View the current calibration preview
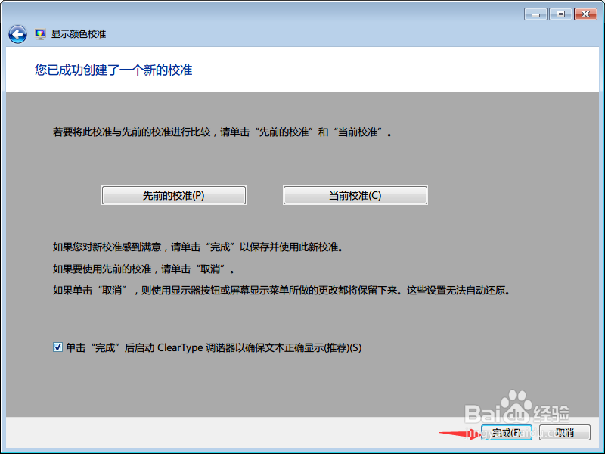 355,195
